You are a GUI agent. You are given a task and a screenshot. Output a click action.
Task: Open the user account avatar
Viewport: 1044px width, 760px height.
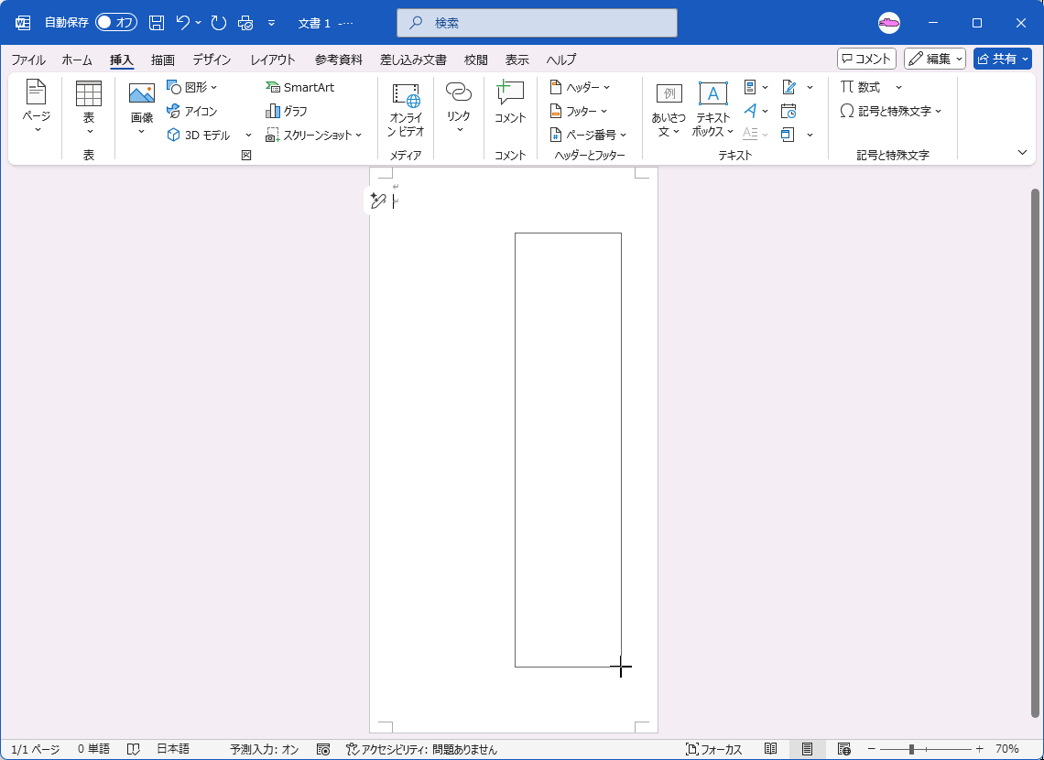[x=889, y=23]
